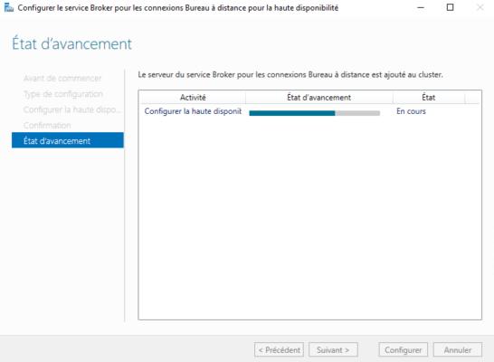The height and width of the screenshot is (362, 494).
Task: Select the Avant de commencer step
Action: pos(62,78)
